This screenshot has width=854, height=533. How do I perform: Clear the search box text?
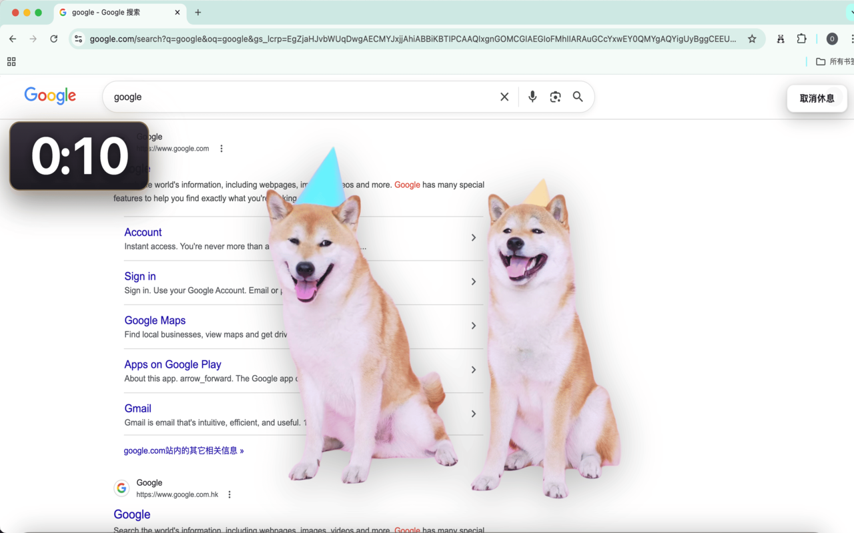point(504,97)
